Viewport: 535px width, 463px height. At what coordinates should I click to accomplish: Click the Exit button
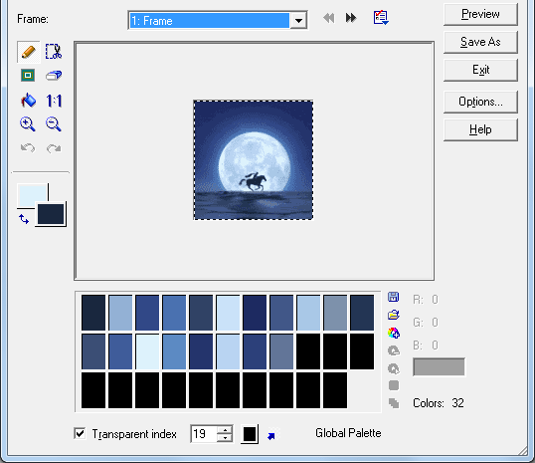pos(480,70)
